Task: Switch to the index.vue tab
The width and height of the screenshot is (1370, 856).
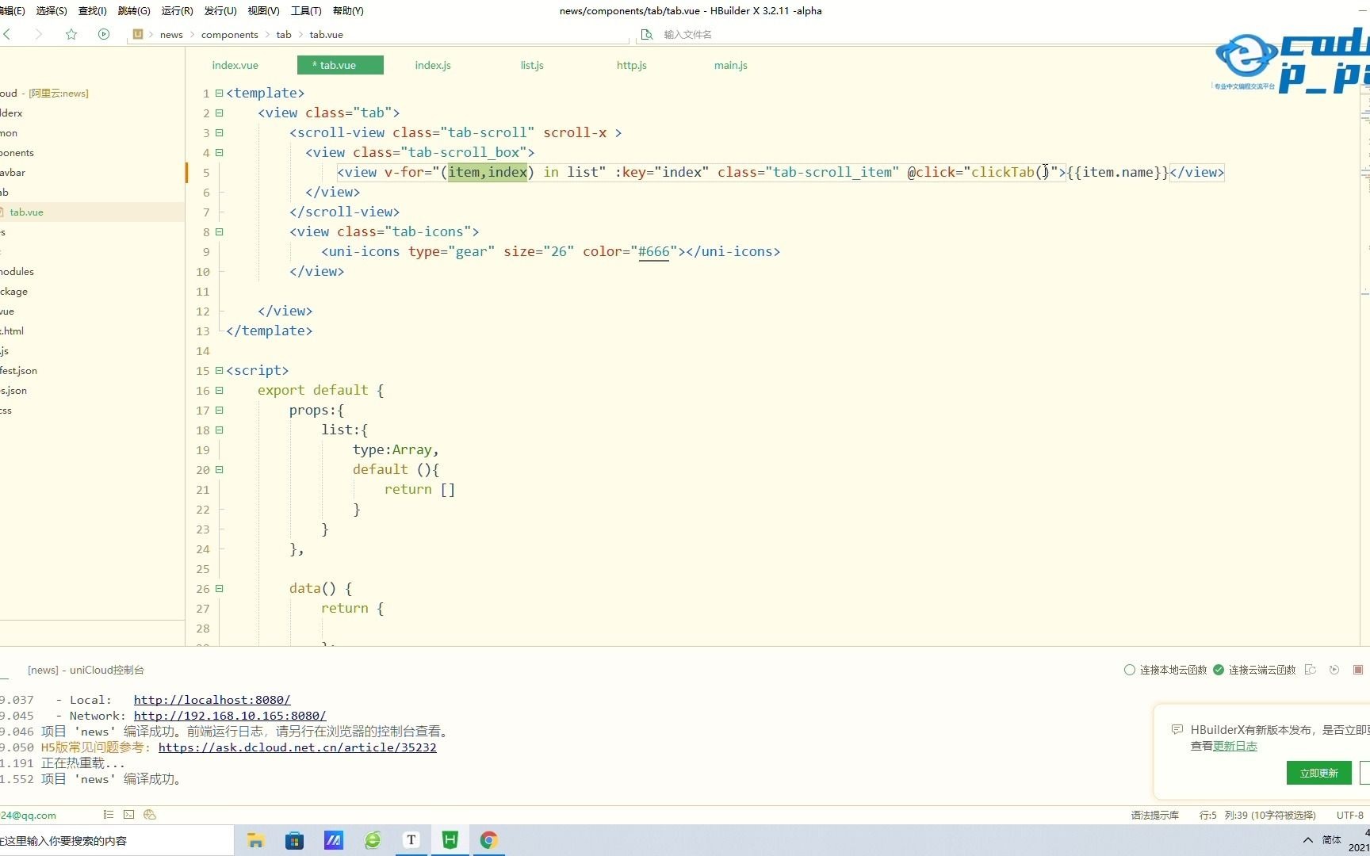Action: pyautogui.click(x=235, y=65)
